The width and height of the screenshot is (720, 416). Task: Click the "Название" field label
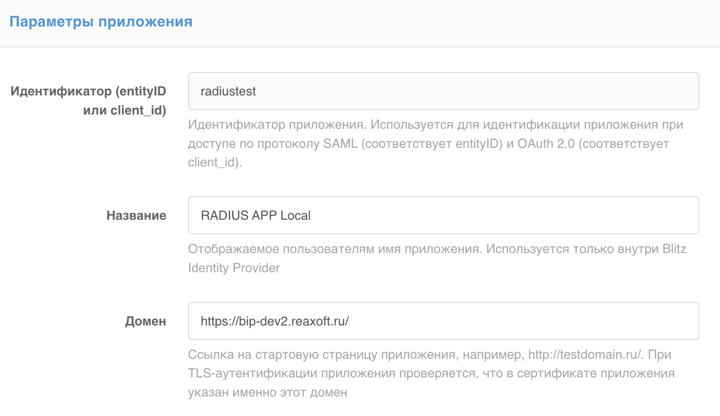136,216
